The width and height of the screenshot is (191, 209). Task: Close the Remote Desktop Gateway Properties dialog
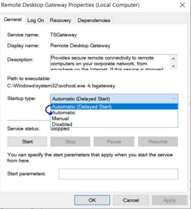(x=183, y=5)
